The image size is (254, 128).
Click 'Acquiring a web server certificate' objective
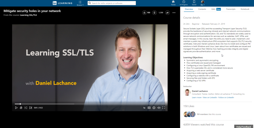(x=200, y=70)
